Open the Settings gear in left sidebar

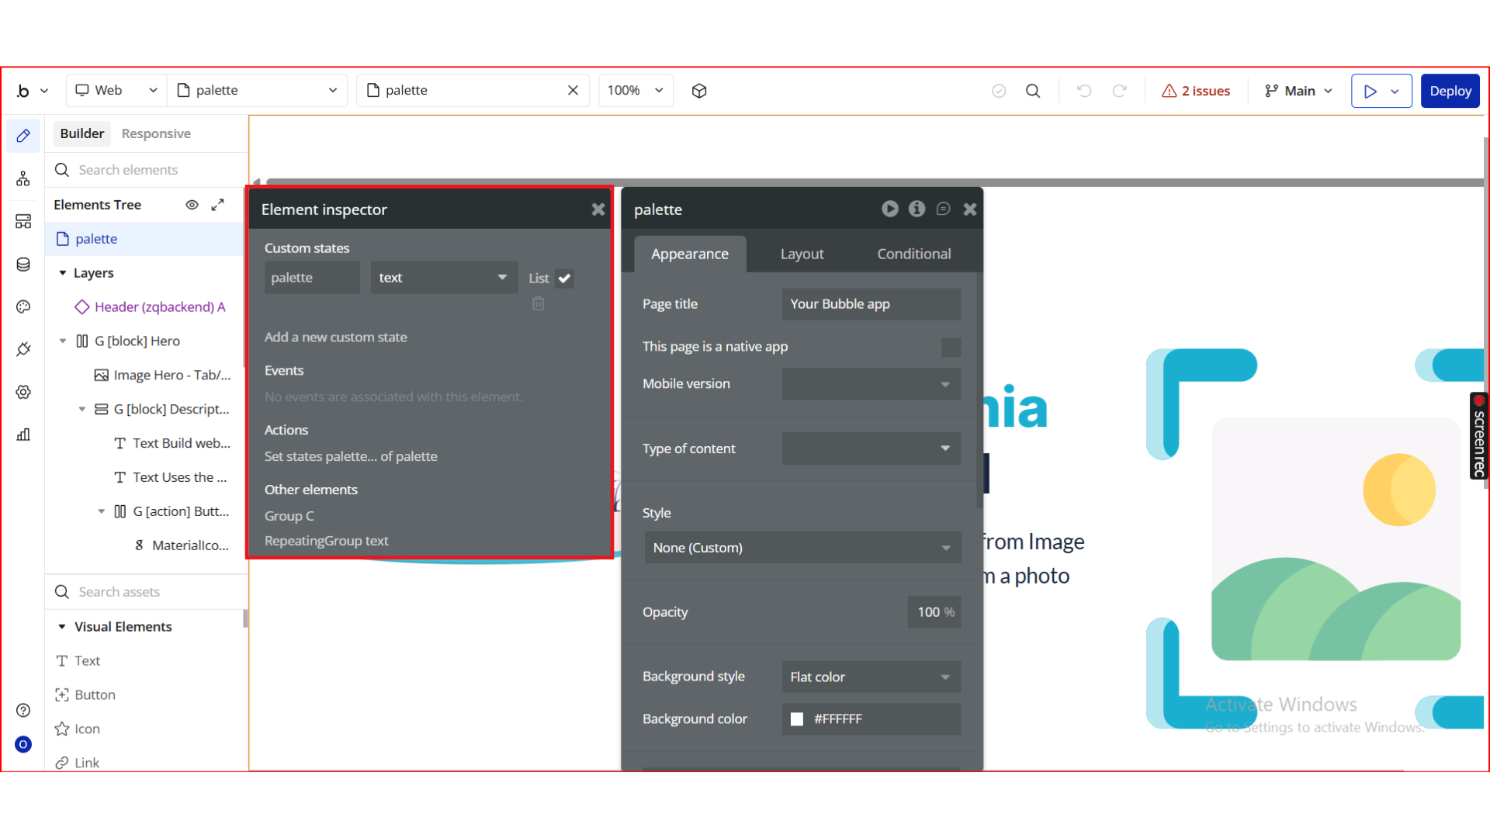click(23, 392)
